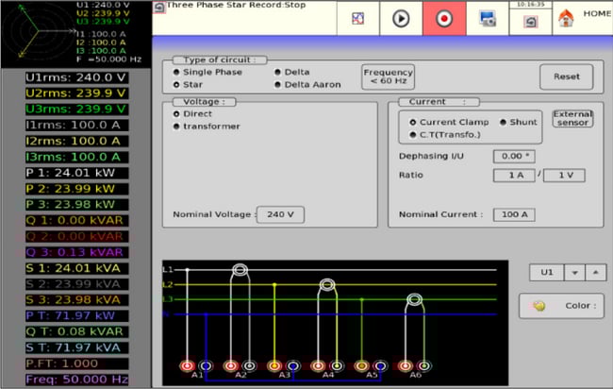
Task: Click the S T: 71.97 kVA reading
Action: pos(76,347)
